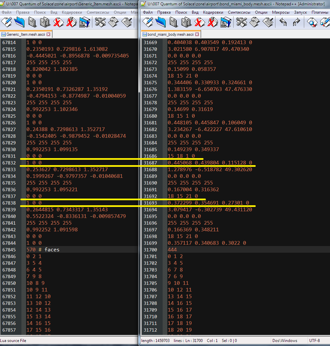This screenshot has height=346, width=330.
Task: Open Find magnifier icon in bond_miami_body toolbar
Action: 313,22
